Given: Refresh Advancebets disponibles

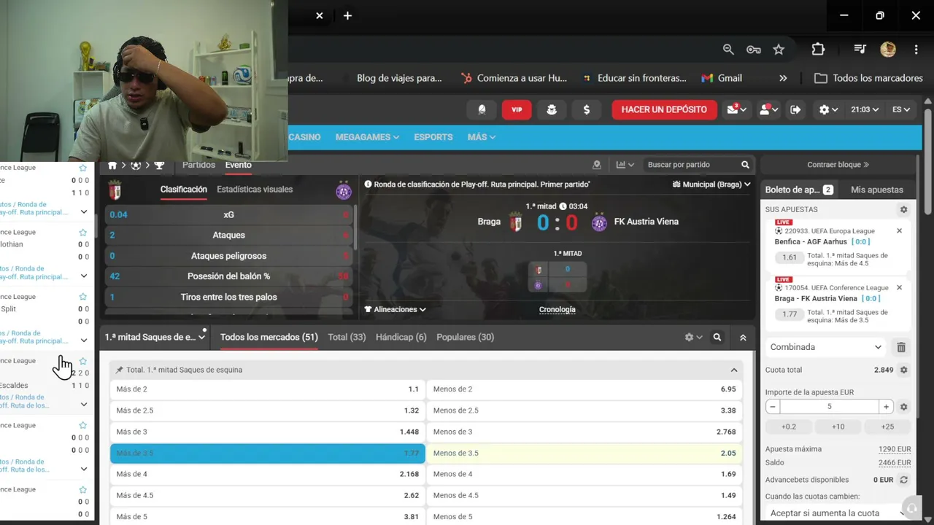Looking at the screenshot, I should pyautogui.click(x=903, y=480).
